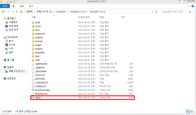Open Explorer help question mark icon
The height and width of the screenshot is (115, 196).
point(193,6)
